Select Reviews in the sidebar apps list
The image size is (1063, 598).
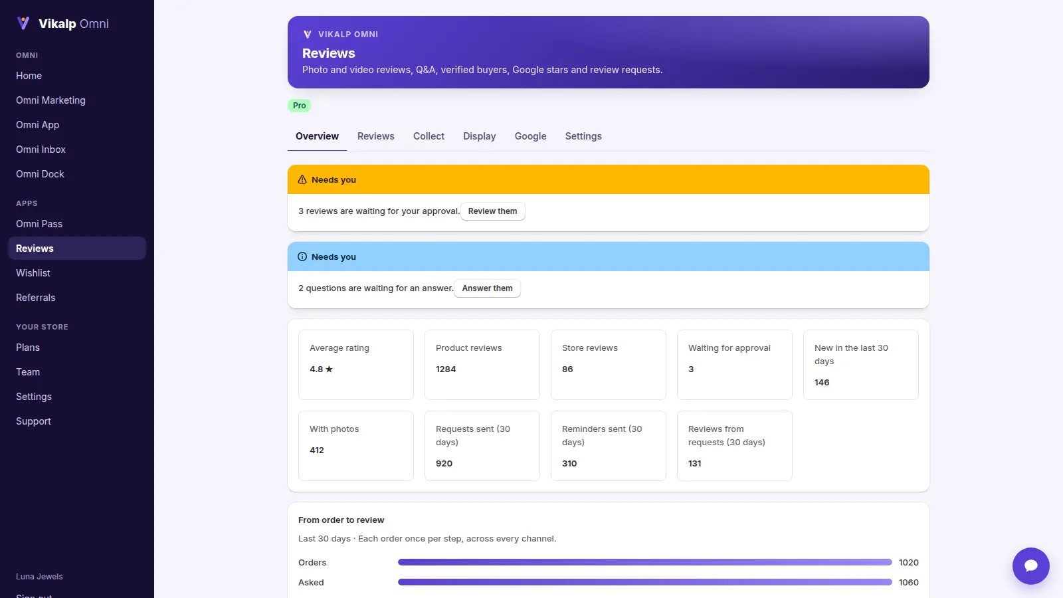click(x=77, y=249)
